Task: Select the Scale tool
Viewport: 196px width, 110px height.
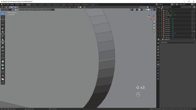Action: click(x=3, y=28)
